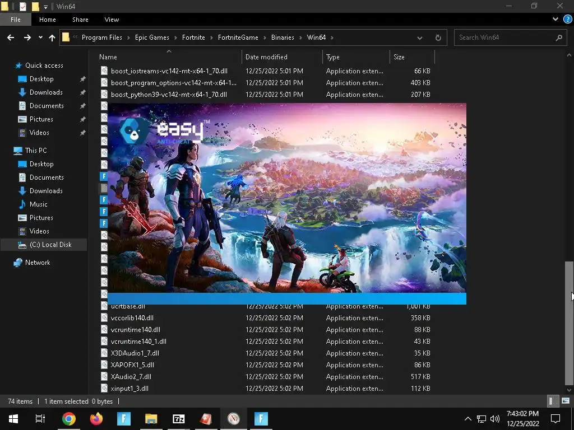574x430 pixels.
Task: Open the Windows Start menu
Action: pyautogui.click(x=13, y=419)
